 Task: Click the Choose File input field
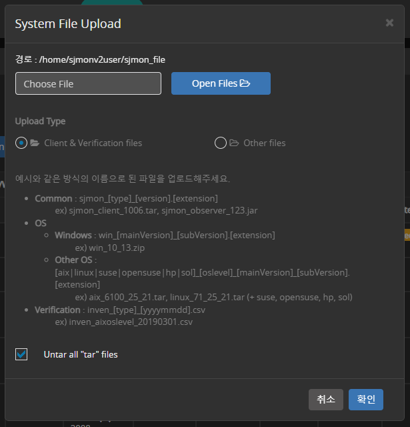[88, 83]
